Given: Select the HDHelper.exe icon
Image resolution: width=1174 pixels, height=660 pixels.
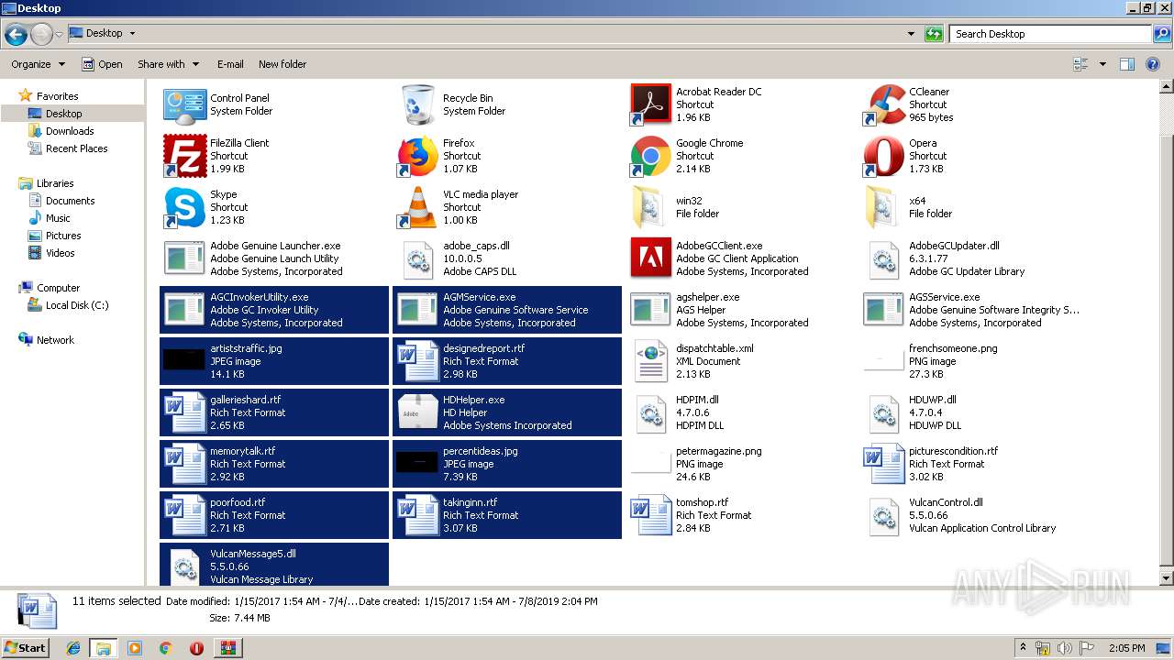Looking at the screenshot, I should [x=417, y=412].
